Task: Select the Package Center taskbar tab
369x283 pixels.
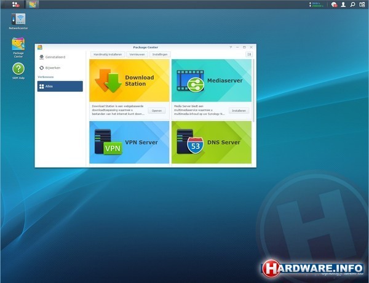Action: coord(33,4)
